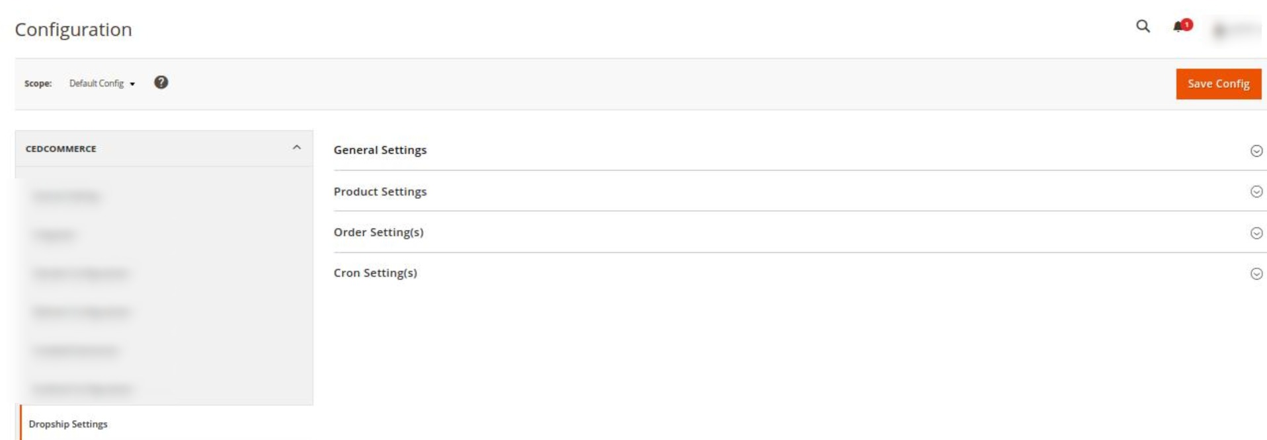Expand the Order Setting(s) section
1267x440 pixels.
799,233
